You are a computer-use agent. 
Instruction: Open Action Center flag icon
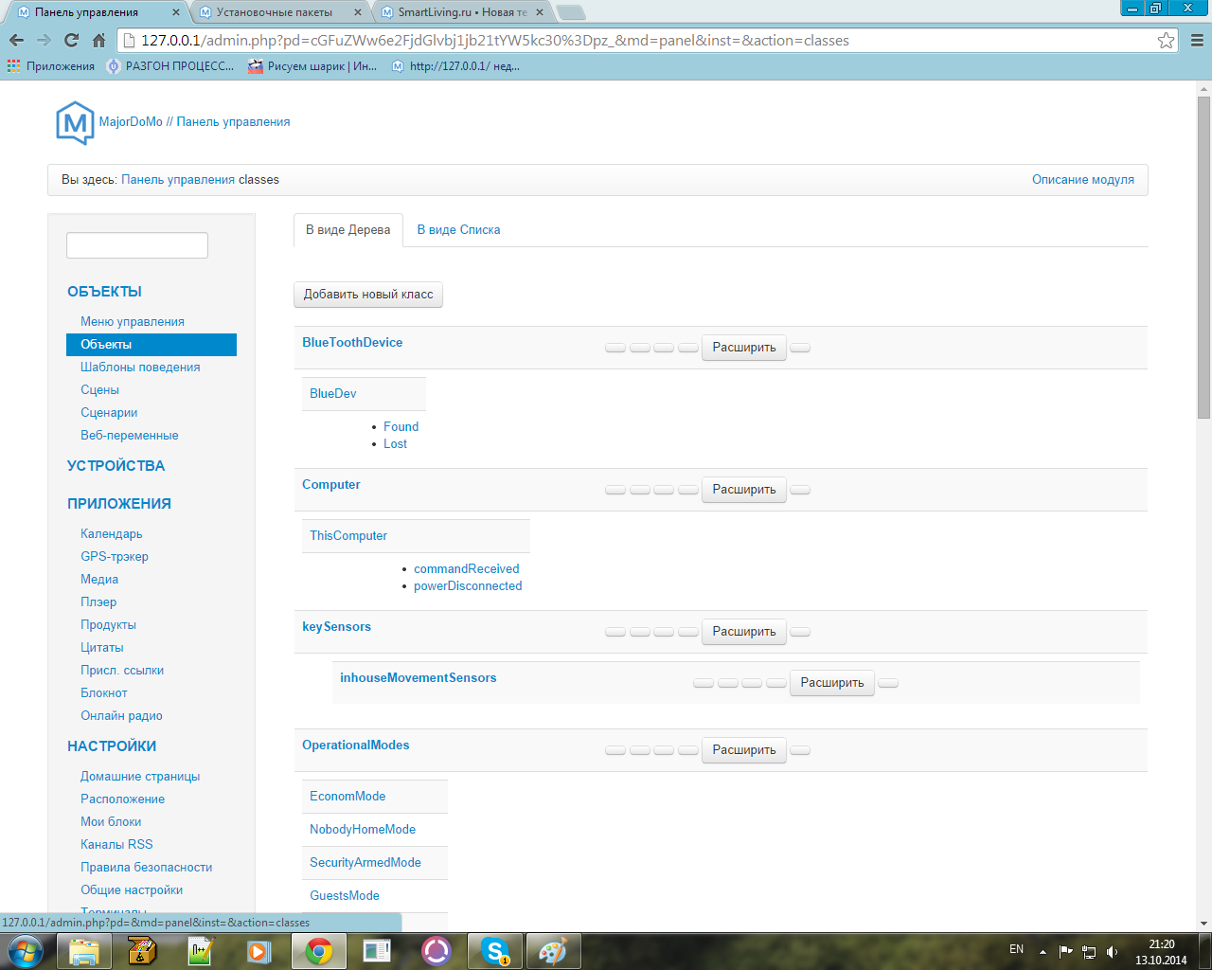(x=1066, y=951)
